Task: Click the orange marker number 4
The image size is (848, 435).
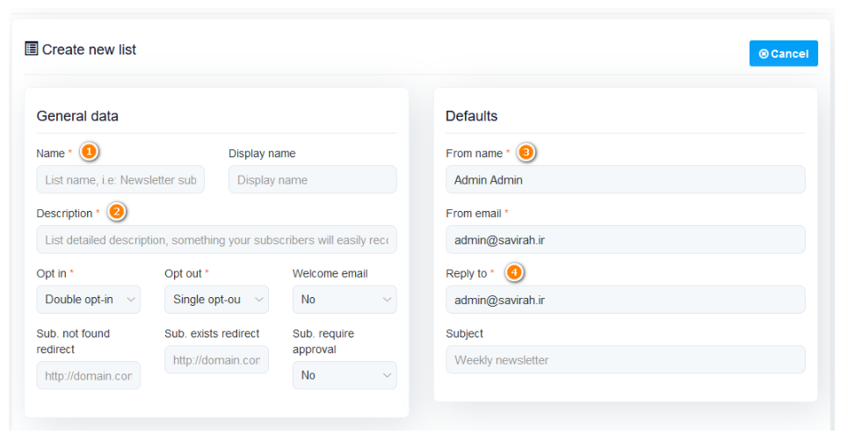Action: click(x=514, y=272)
